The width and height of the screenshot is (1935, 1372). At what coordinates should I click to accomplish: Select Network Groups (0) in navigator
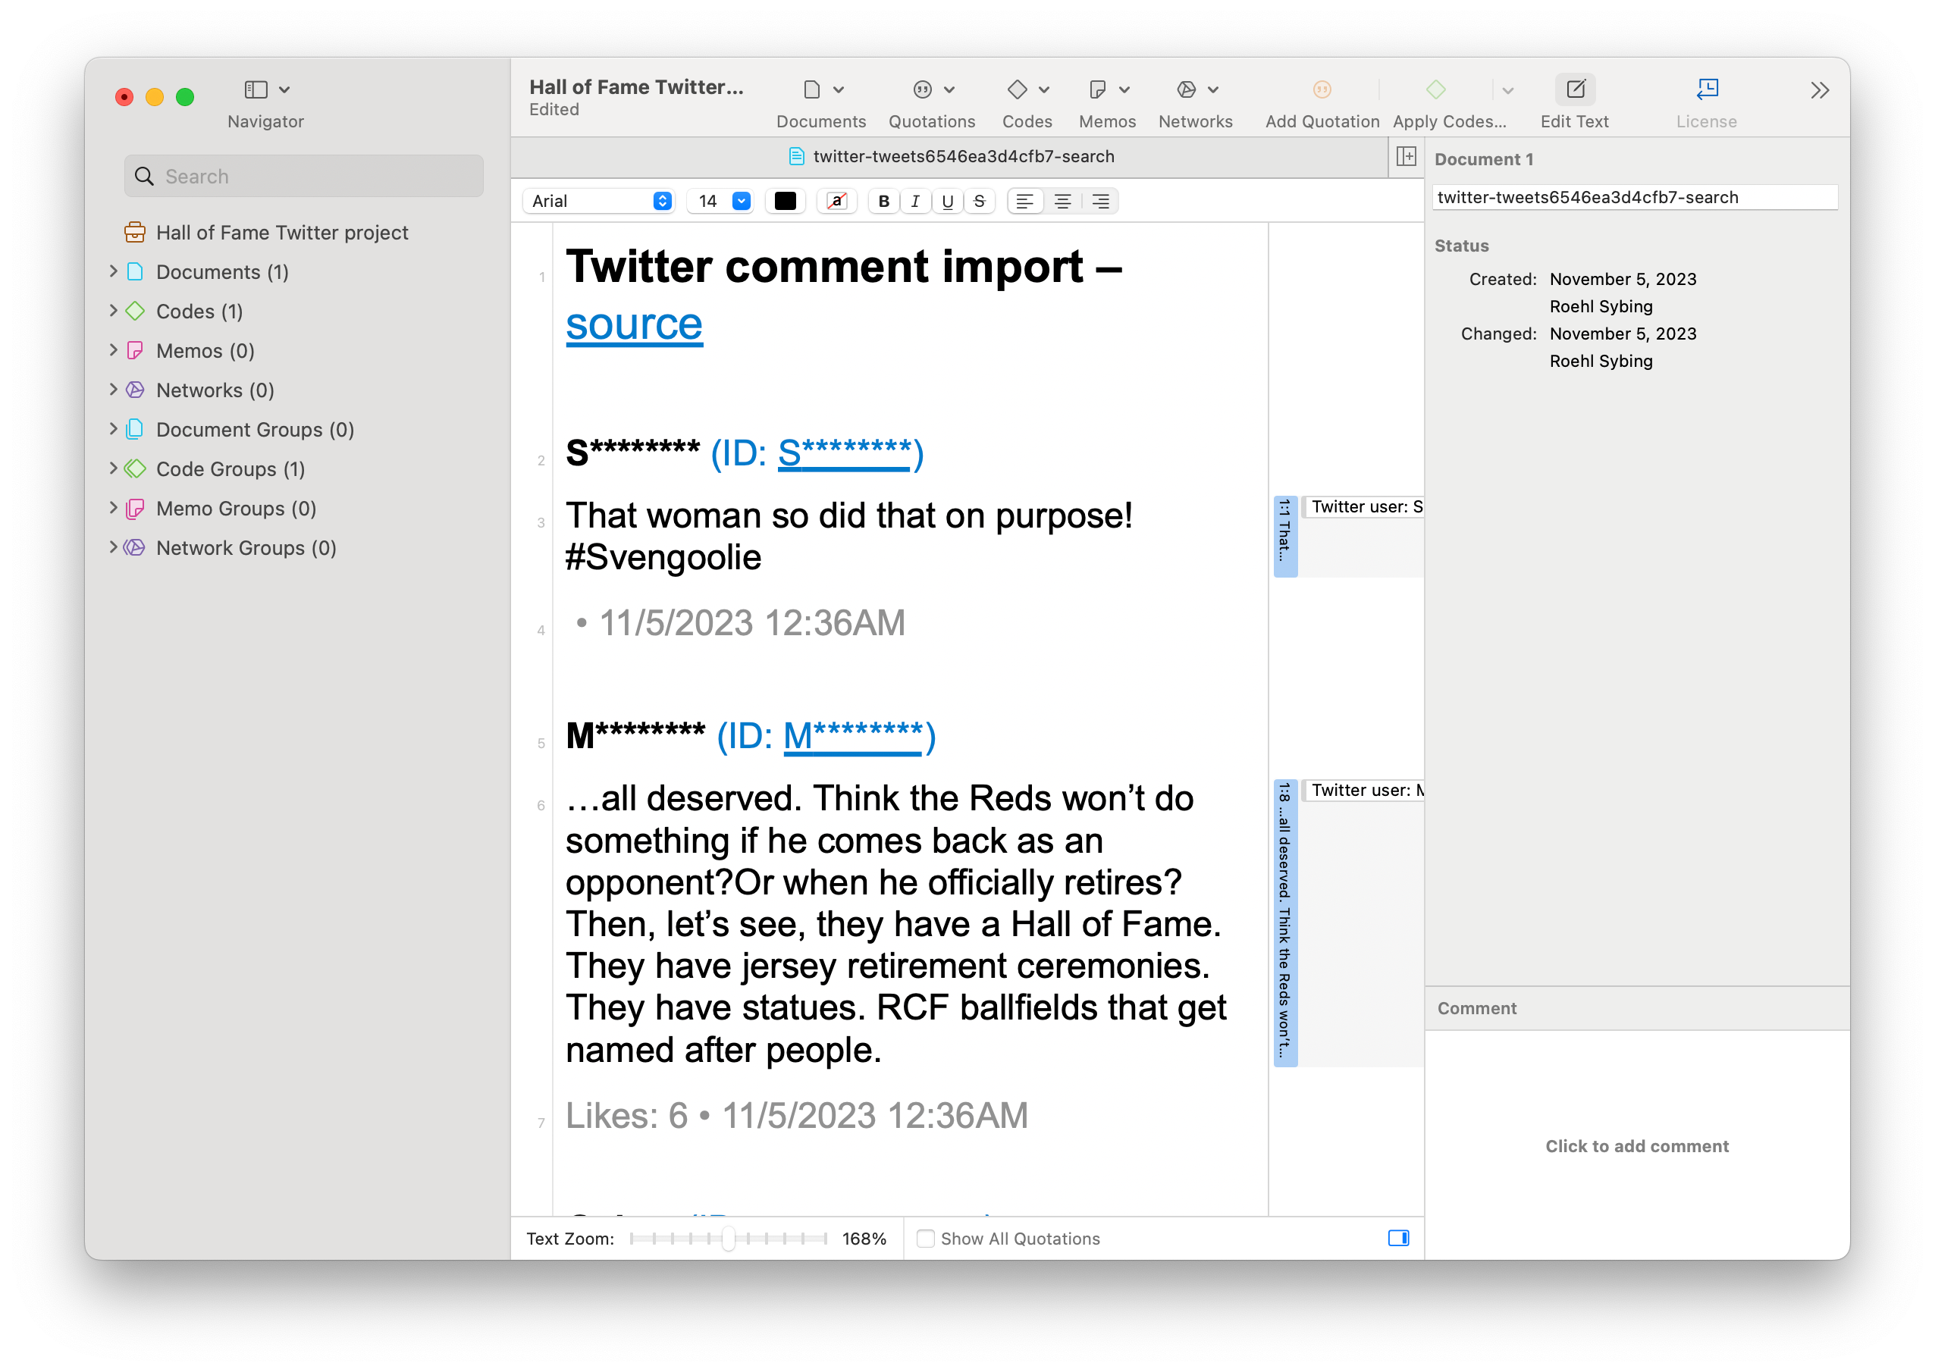tap(246, 547)
